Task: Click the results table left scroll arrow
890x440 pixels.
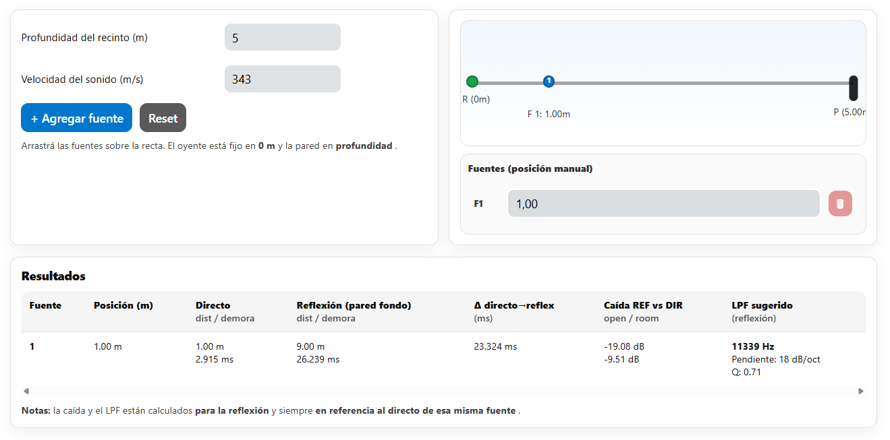Action: click(26, 391)
